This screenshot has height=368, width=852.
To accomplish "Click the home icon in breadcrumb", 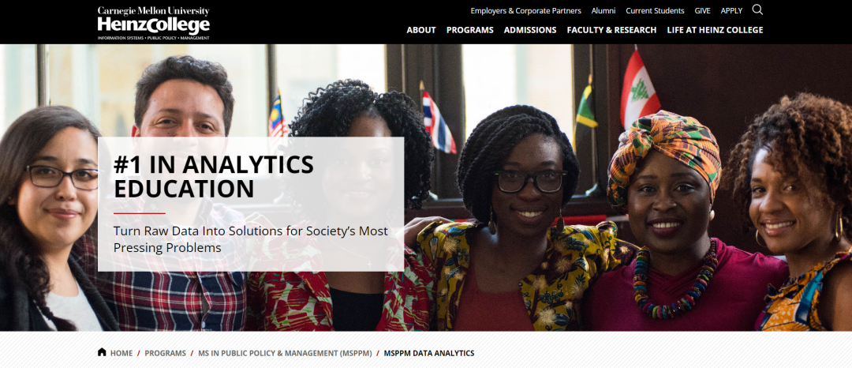I will pos(102,351).
